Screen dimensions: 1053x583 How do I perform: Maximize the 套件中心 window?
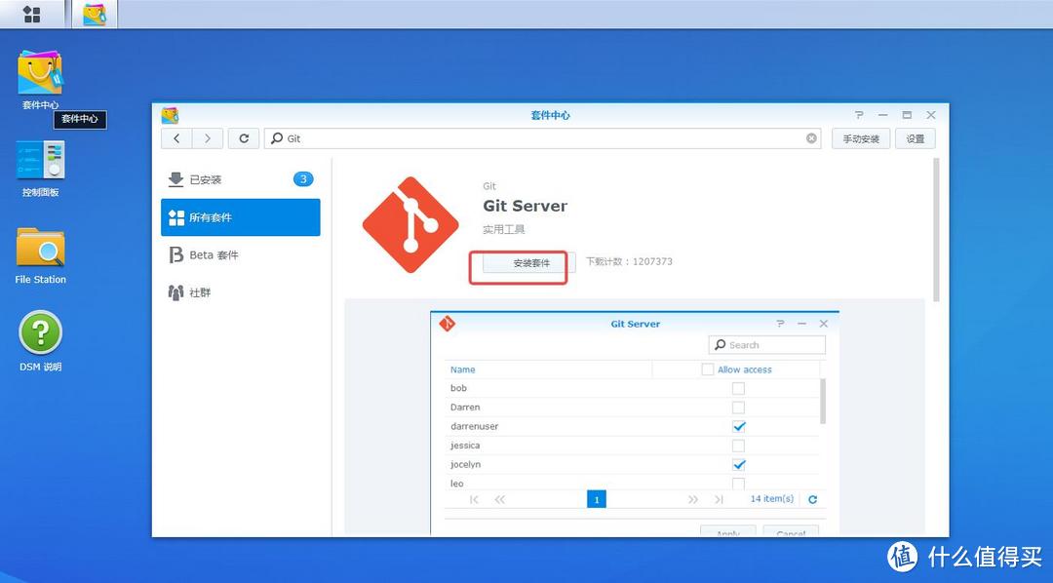(907, 115)
